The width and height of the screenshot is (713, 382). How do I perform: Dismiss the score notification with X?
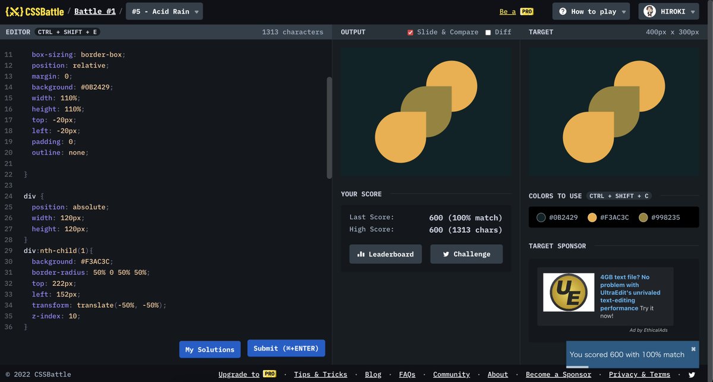693,349
